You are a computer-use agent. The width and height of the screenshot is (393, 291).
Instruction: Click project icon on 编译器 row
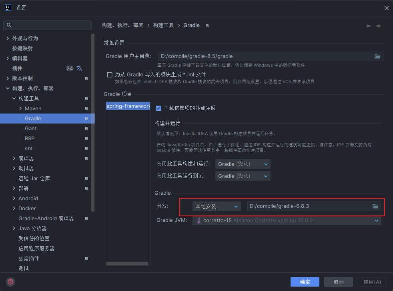(86, 158)
